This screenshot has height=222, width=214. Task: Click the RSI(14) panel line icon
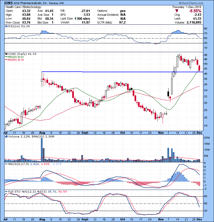tap(6, 26)
